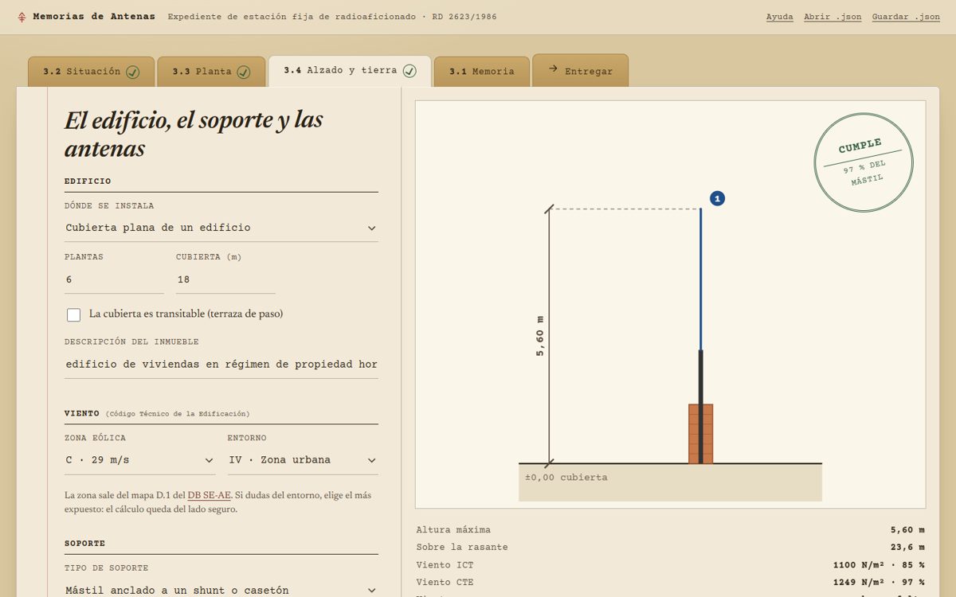Click the check badge on Situación tab

point(133,72)
